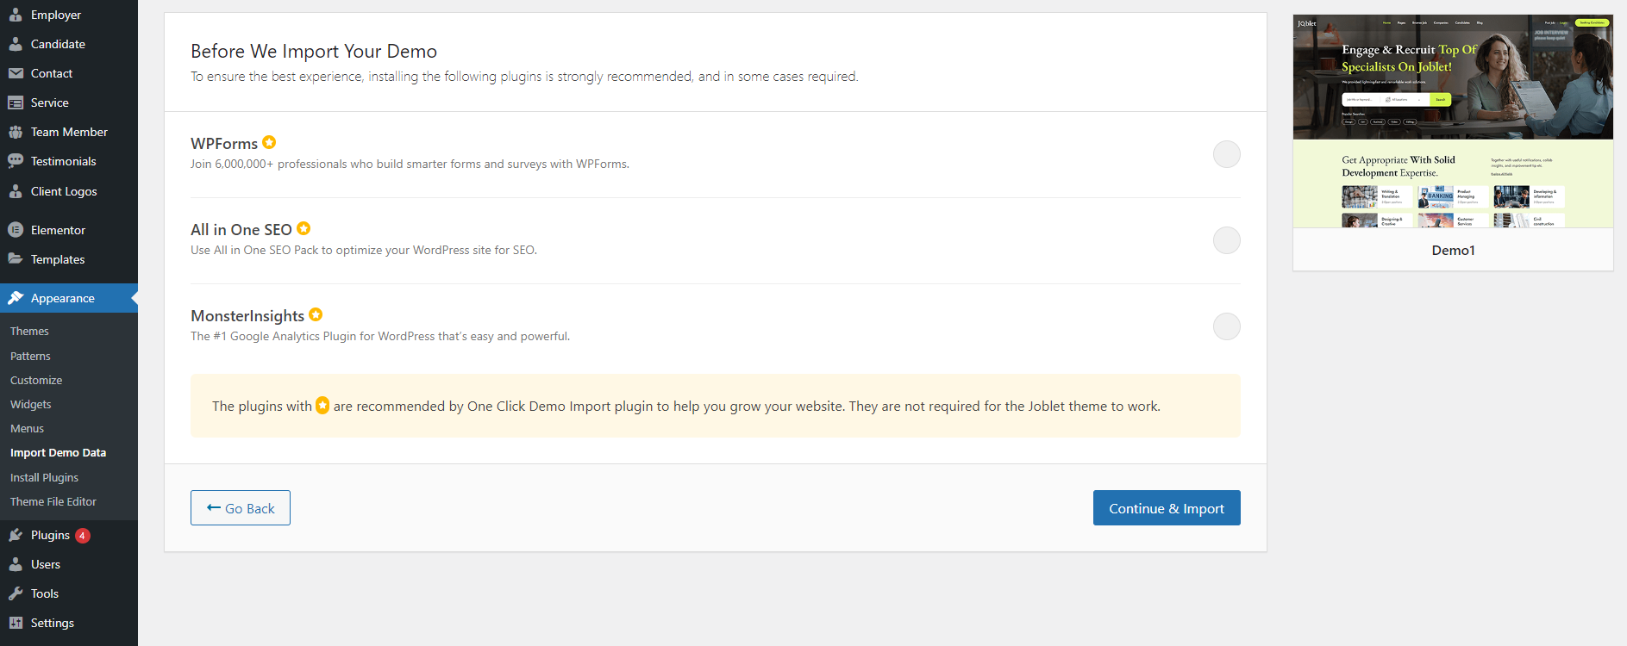
Task: Click the Join 6,000,000+ professionals description text
Action: (x=410, y=164)
